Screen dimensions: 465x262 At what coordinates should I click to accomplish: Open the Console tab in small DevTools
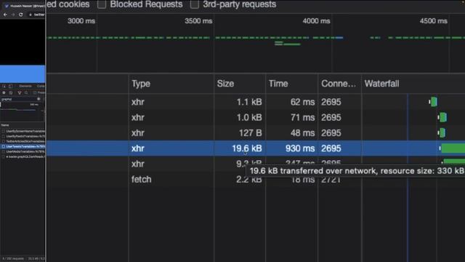41,86
